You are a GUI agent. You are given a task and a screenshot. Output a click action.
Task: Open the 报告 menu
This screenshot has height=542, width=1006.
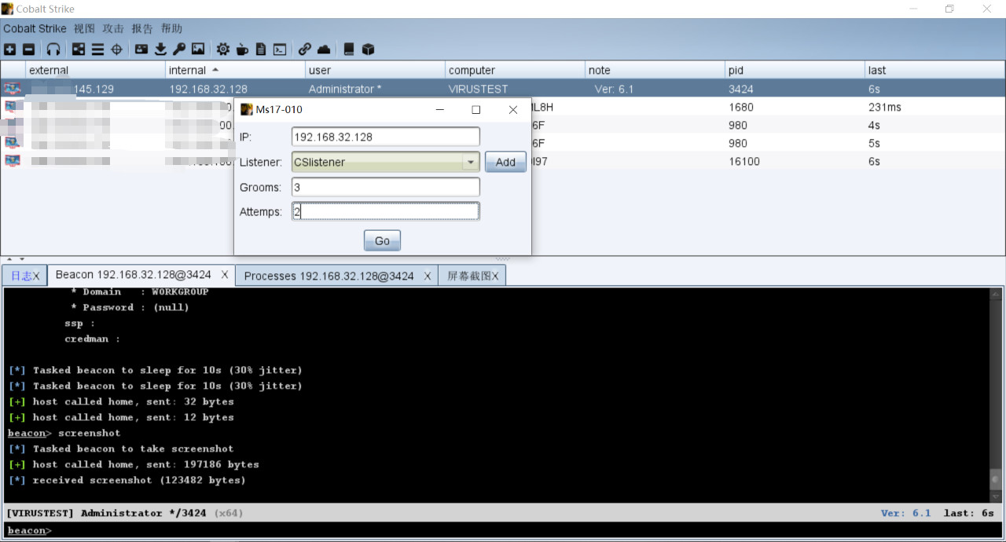click(x=142, y=28)
